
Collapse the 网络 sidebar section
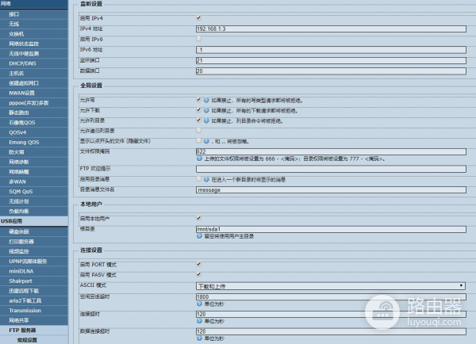click(x=34, y=4)
